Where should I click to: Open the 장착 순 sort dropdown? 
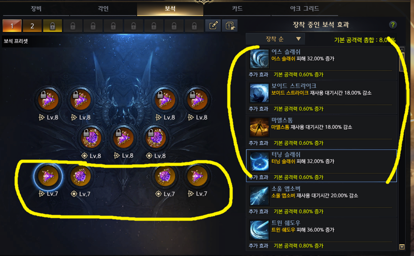[x=275, y=39]
